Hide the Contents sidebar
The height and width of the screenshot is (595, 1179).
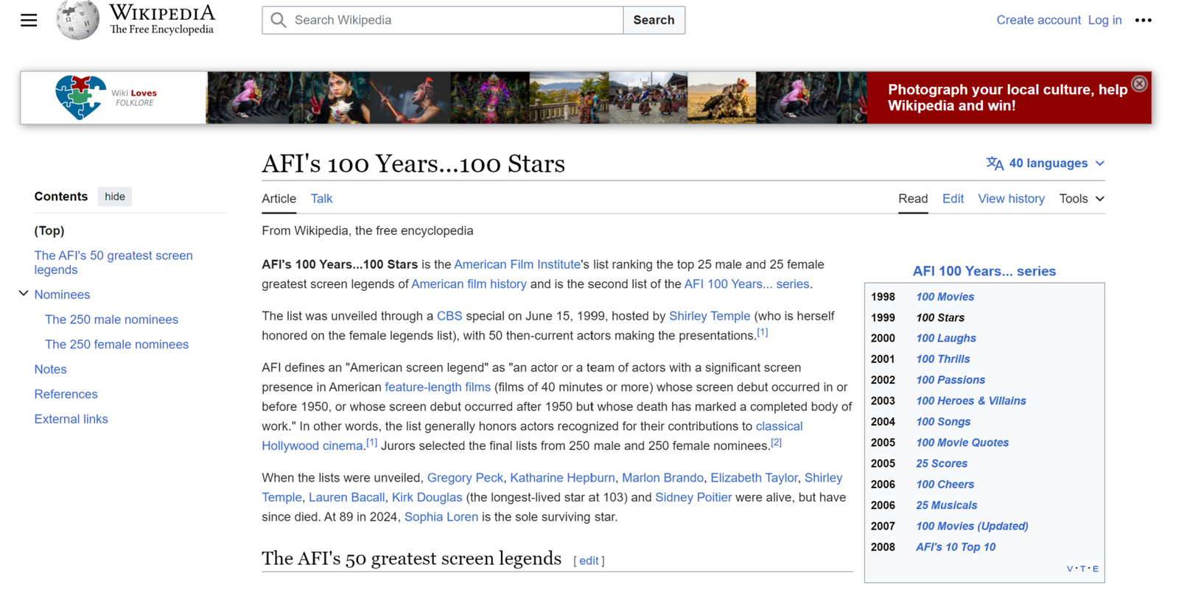(114, 197)
